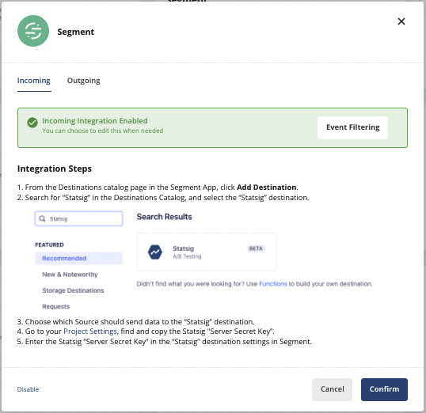Image resolution: width=426 pixels, height=413 pixels.
Task: Click the BETA badge on Statsig card
Action: click(x=256, y=248)
